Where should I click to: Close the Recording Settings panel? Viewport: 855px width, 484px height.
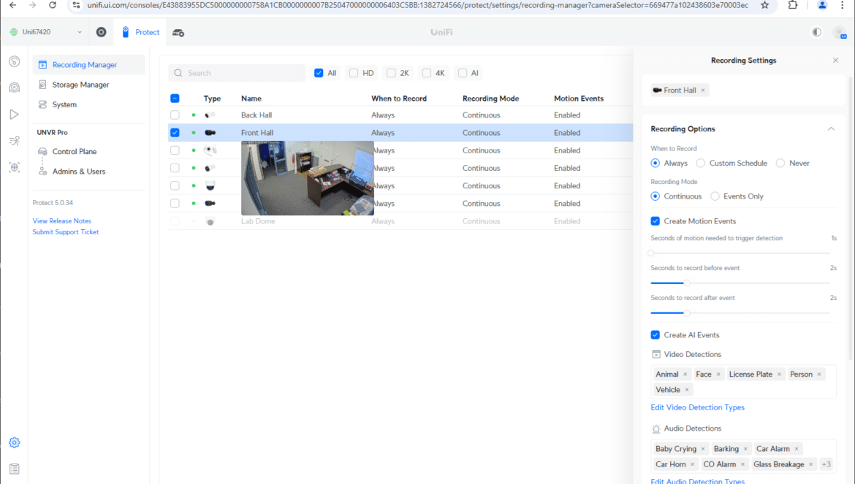[835, 61]
